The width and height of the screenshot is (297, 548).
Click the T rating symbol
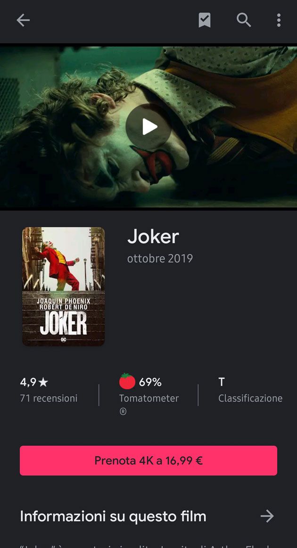222,382
